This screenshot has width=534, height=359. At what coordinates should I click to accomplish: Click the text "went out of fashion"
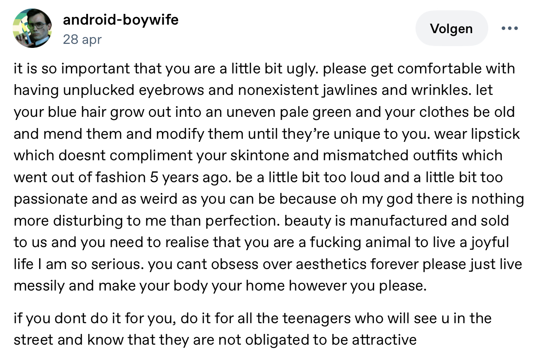coord(79,177)
